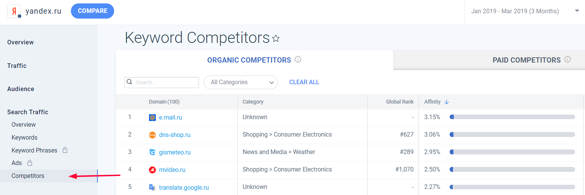The image size is (585, 195).
Task: Focus the domain search input field
Action: click(166, 82)
